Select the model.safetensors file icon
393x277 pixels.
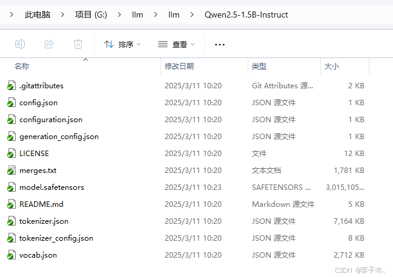tap(12, 187)
